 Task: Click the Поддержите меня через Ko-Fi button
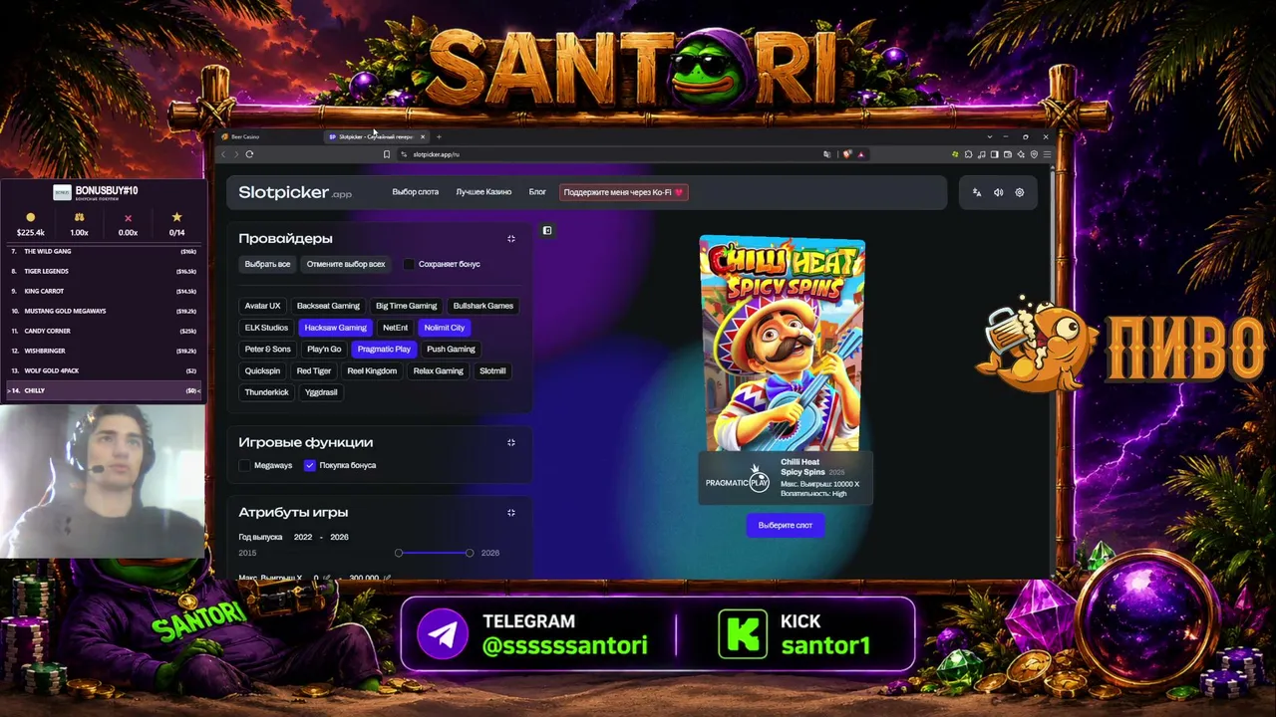click(623, 192)
